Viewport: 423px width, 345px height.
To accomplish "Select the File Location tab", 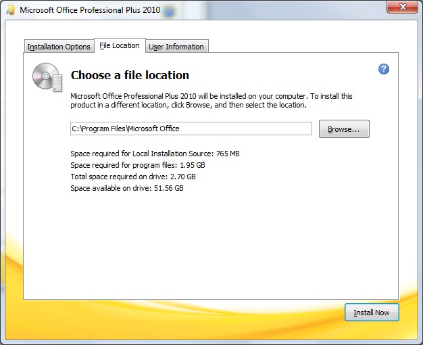I will [120, 45].
